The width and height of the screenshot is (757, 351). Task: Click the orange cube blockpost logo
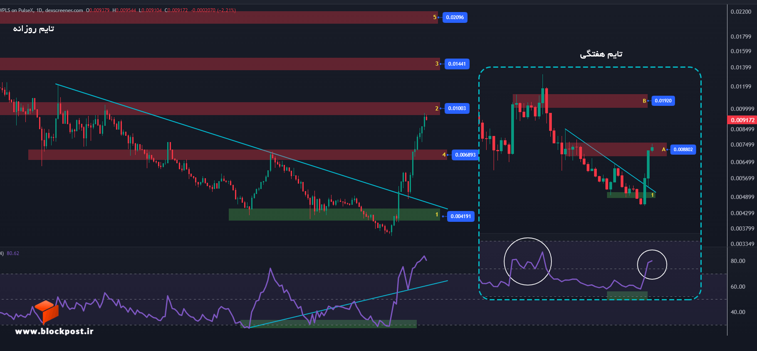47,312
